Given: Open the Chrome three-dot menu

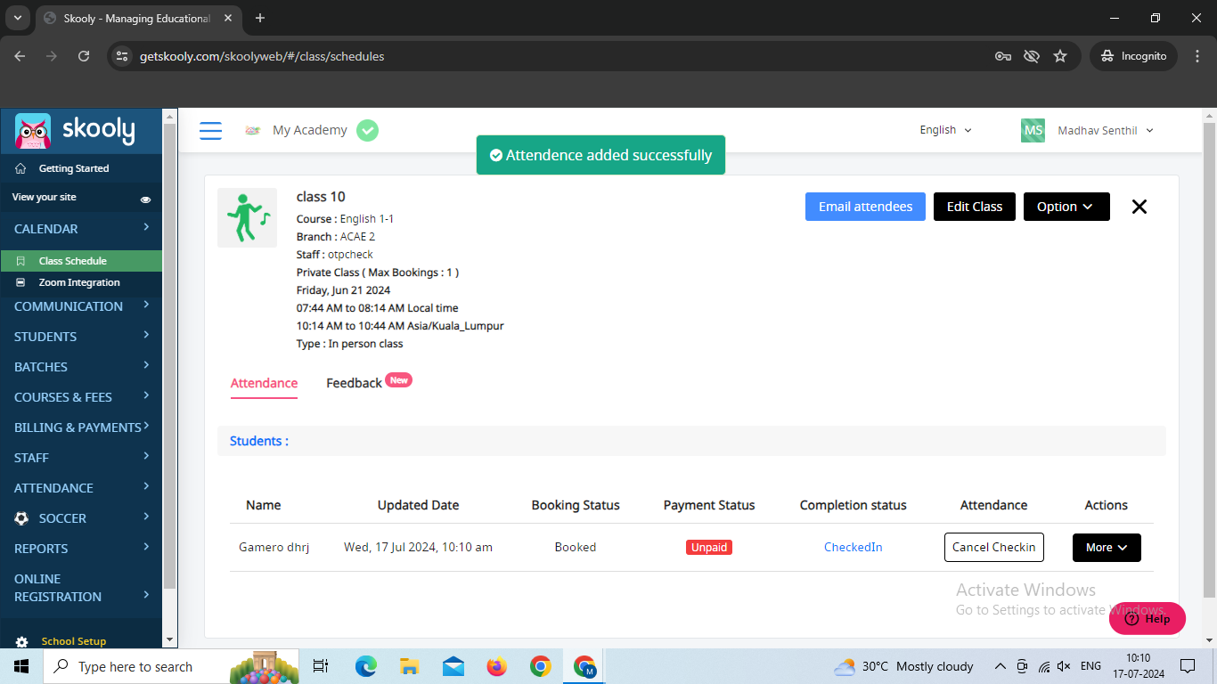Looking at the screenshot, I should coord(1197,56).
